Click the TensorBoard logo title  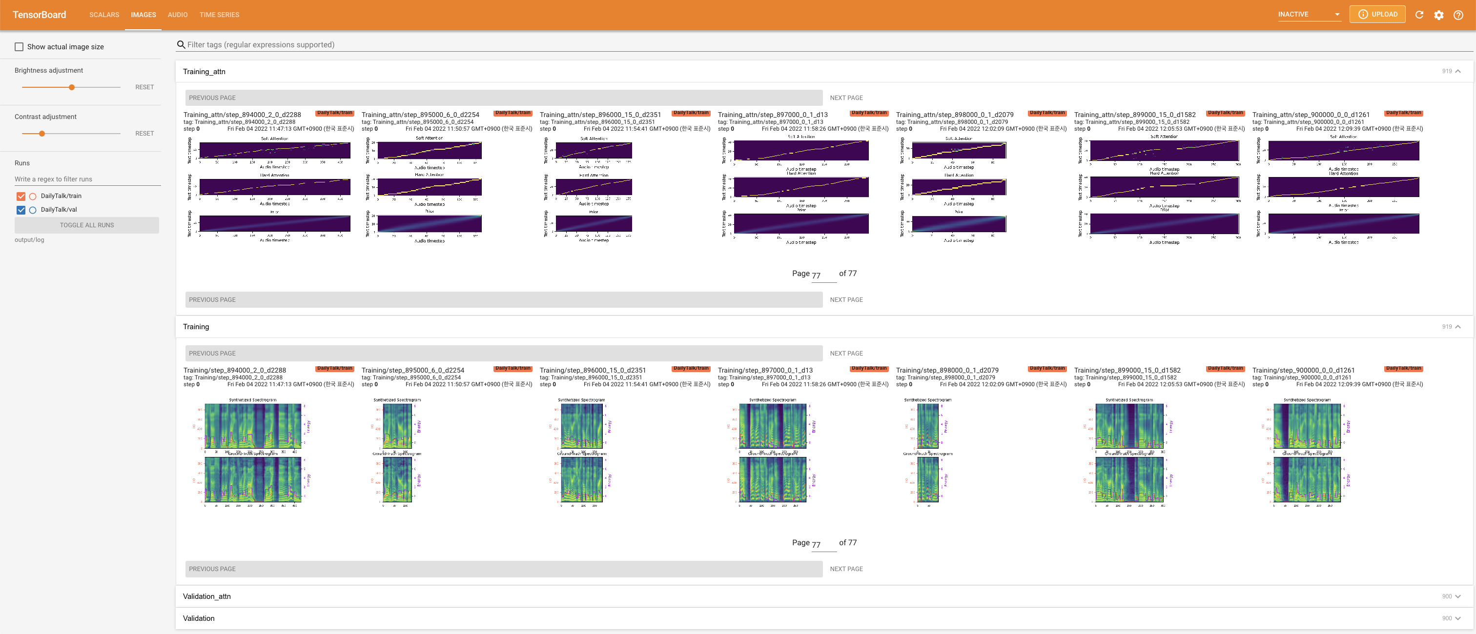click(x=39, y=15)
